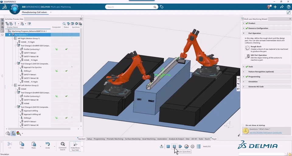Open the Analysis & Output tab
This screenshot has width=292, height=156.
click(176, 139)
